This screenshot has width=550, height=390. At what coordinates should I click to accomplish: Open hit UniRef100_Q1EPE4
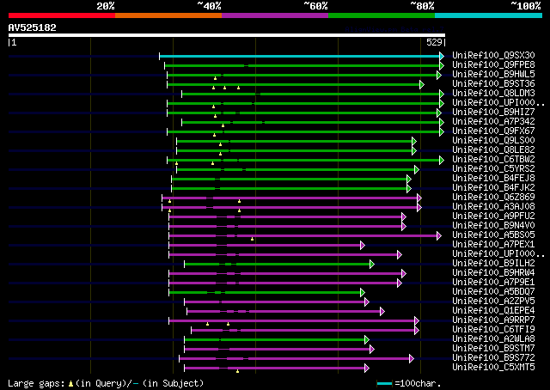click(493, 311)
